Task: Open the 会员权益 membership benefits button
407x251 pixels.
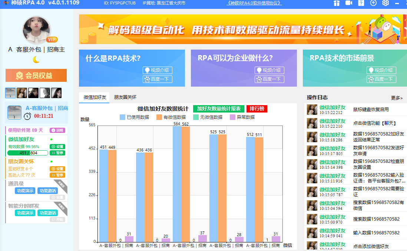Action: (x=36, y=76)
